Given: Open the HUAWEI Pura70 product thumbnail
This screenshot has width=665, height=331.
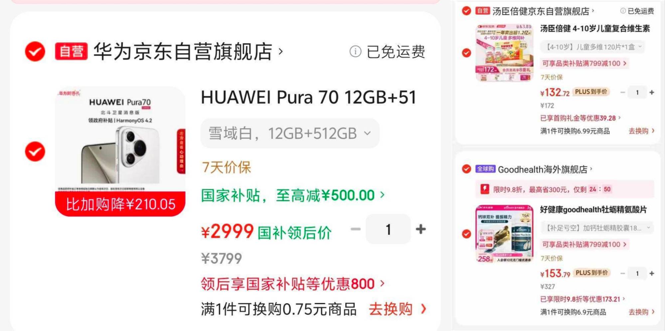Looking at the screenshot, I should coord(120,151).
